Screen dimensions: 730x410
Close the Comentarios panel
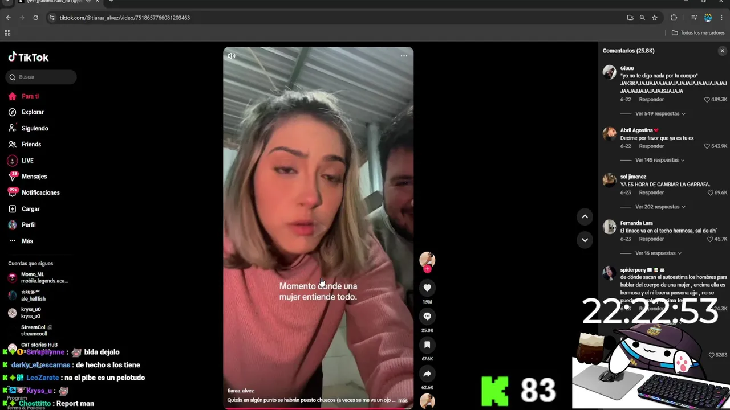722,51
